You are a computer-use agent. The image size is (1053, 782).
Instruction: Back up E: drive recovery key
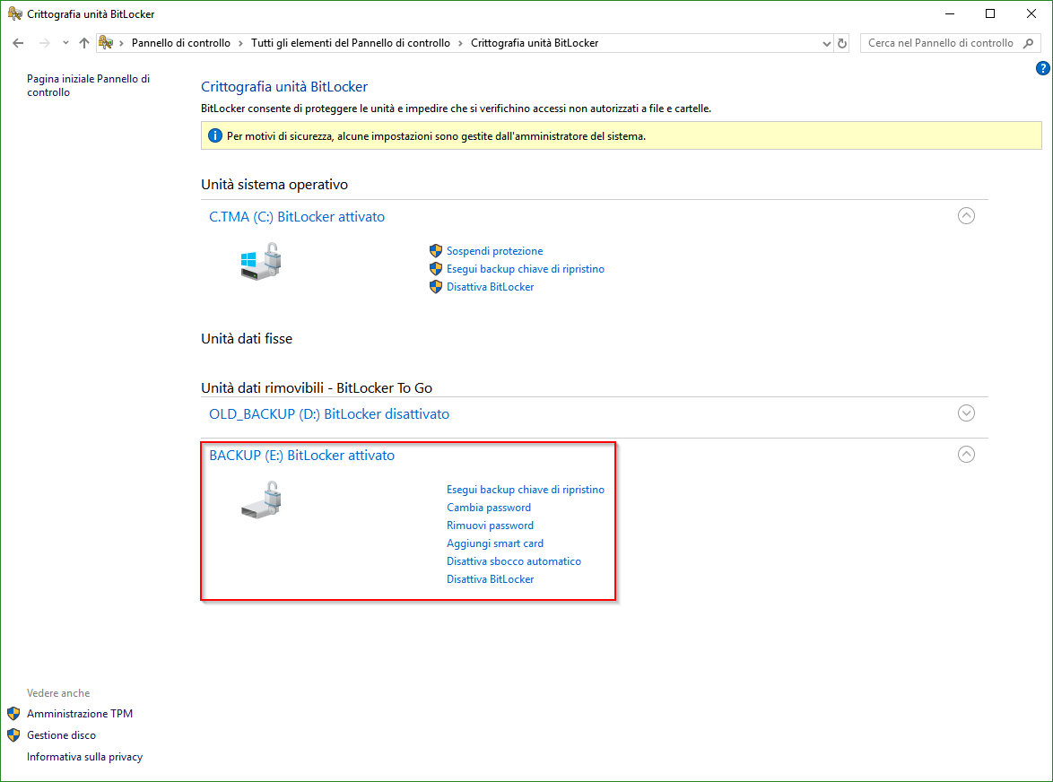526,490
